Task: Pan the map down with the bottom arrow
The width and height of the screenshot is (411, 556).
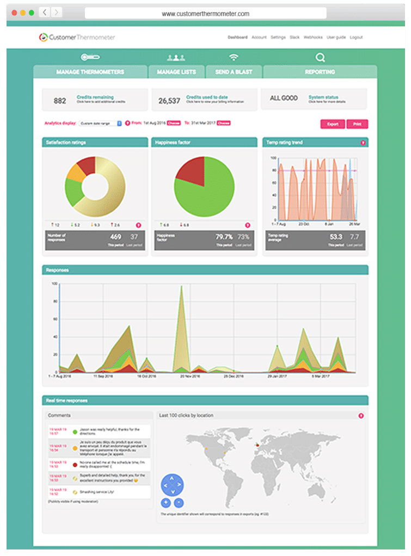Action: click(x=173, y=492)
